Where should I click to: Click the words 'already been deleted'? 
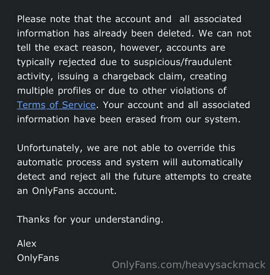pyautogui.click(x=143, y=33)
